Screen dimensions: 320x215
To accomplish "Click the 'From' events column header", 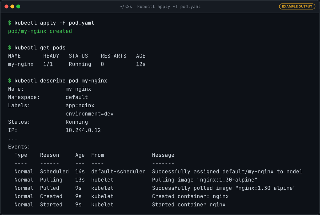I will [98, 155].
